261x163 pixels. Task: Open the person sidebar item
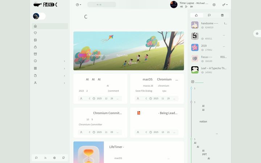35,83
